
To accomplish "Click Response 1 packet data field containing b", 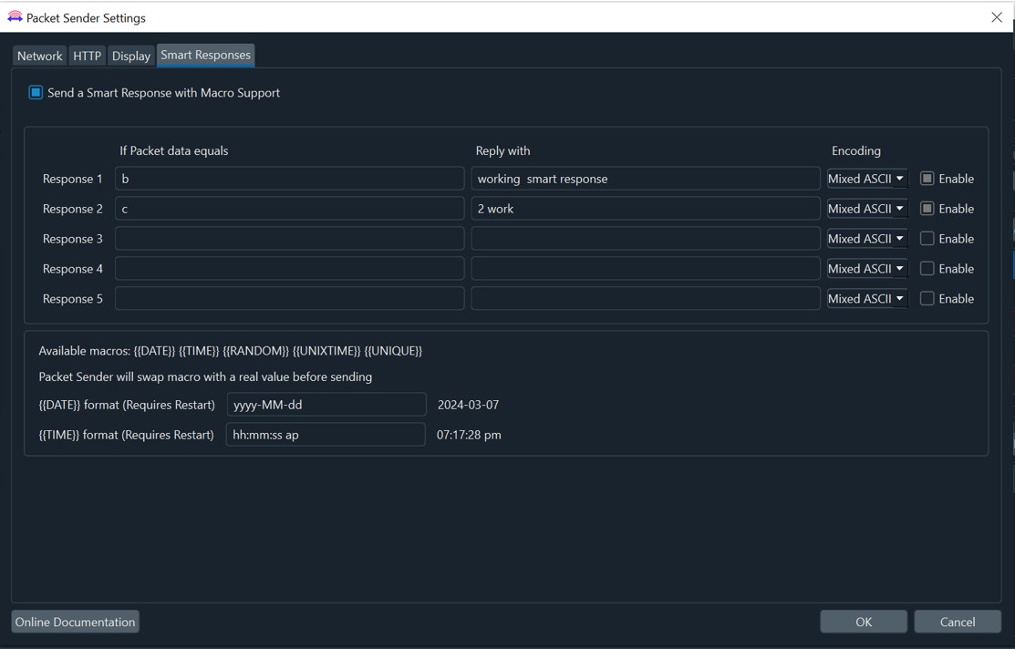I will click(x=289, y=179).
